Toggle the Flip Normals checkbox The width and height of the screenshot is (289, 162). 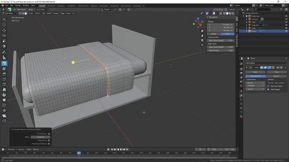pyautogui.click(x=49, y=134)
